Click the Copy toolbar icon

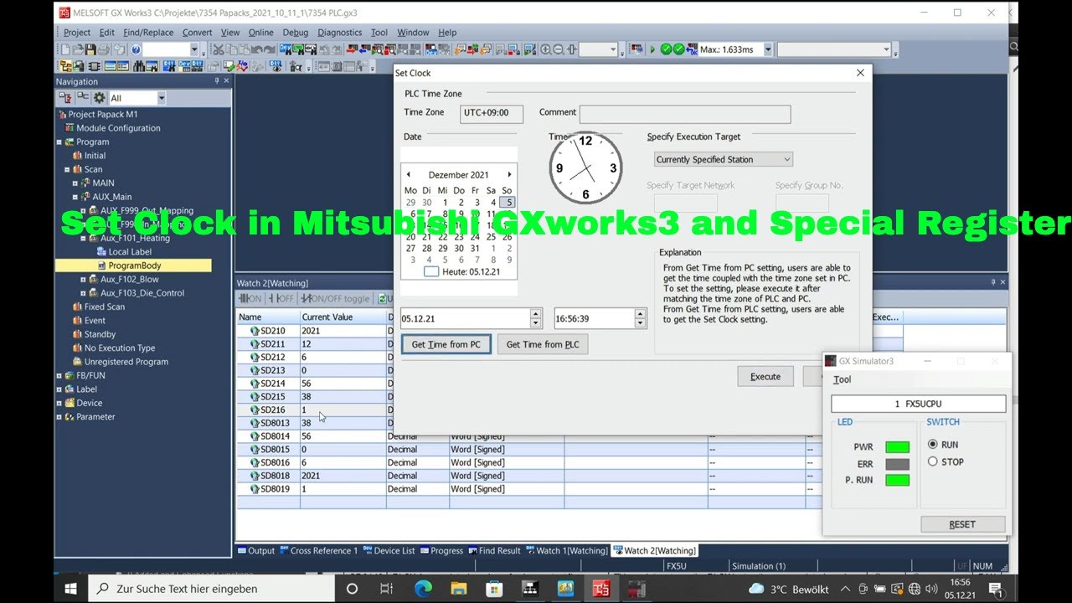[231, 49]
